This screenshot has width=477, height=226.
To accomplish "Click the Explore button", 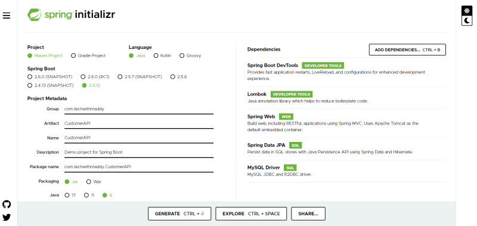I will [x=251, y=214].
